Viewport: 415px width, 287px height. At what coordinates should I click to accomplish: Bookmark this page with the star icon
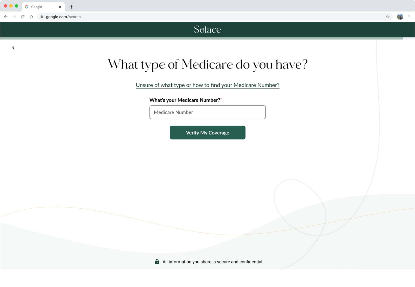click(x=388, y=17)
